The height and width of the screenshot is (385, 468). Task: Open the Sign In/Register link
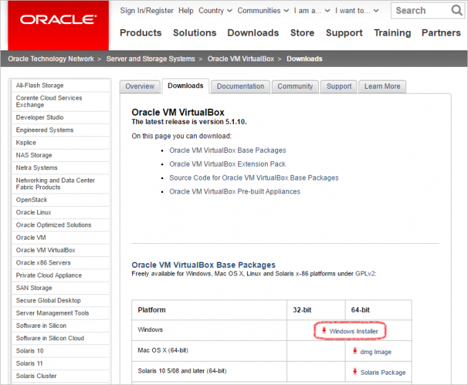[147, 11]
